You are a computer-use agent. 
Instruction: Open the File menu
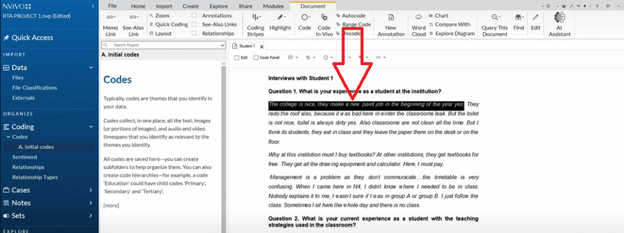pos(113,6)
